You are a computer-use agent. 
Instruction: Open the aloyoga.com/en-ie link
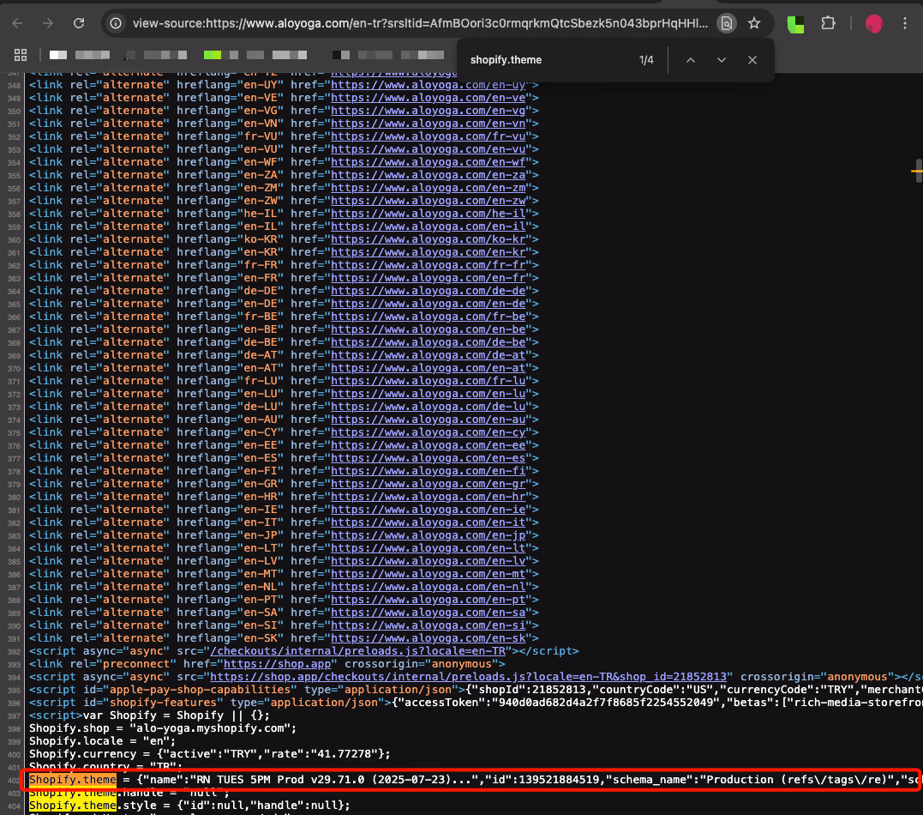click(428, 509)
